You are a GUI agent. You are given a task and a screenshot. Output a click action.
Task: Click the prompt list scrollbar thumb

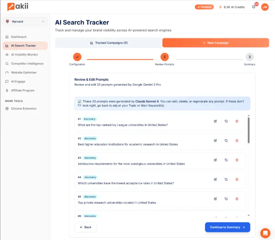coord(249,130)
